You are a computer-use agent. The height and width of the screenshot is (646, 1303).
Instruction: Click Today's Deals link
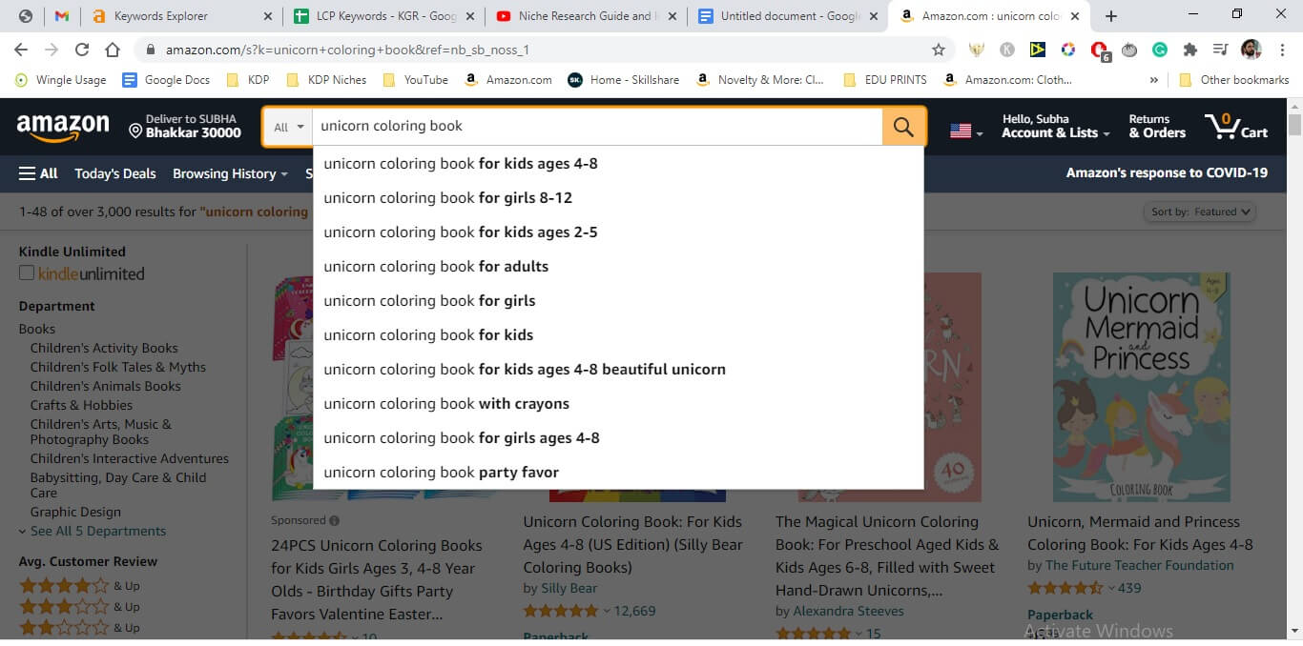[115, 173]
